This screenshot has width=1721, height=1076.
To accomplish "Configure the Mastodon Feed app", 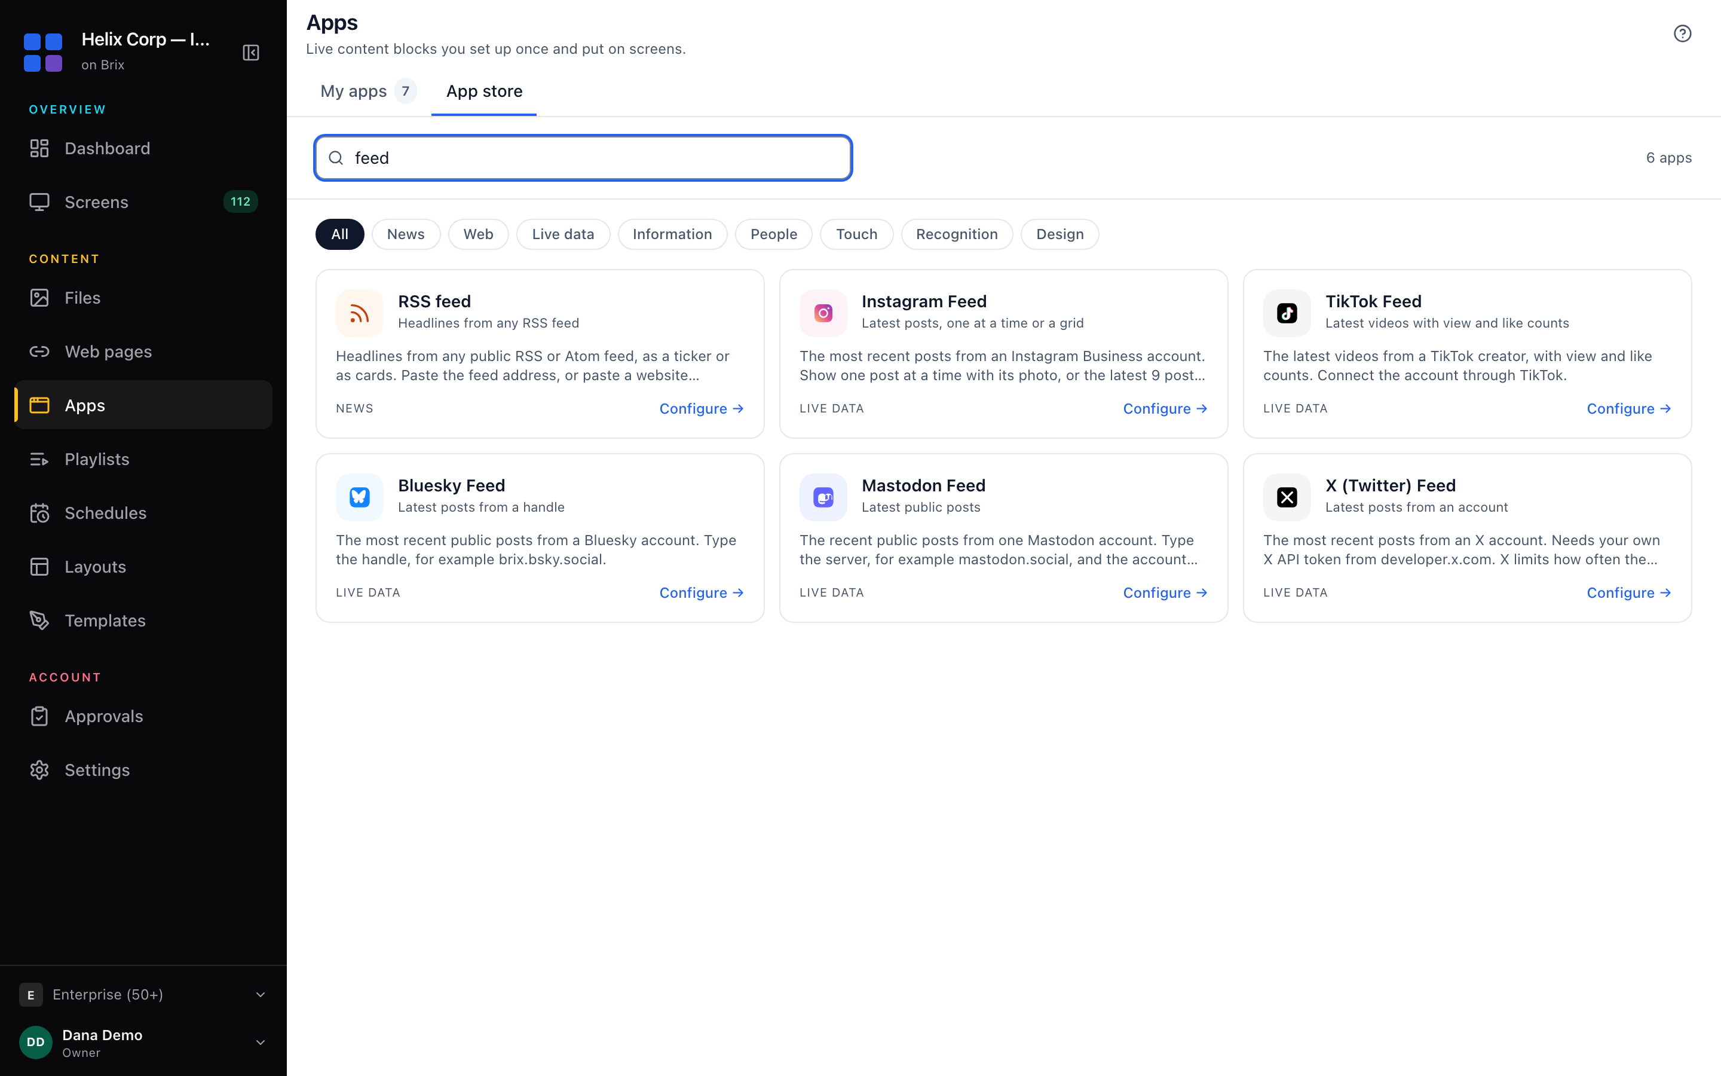I will (1165, 593).
